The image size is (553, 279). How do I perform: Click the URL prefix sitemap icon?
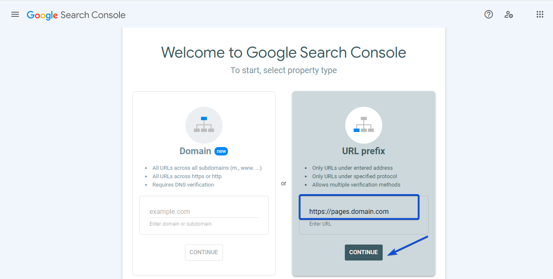(x=364, y=125)
